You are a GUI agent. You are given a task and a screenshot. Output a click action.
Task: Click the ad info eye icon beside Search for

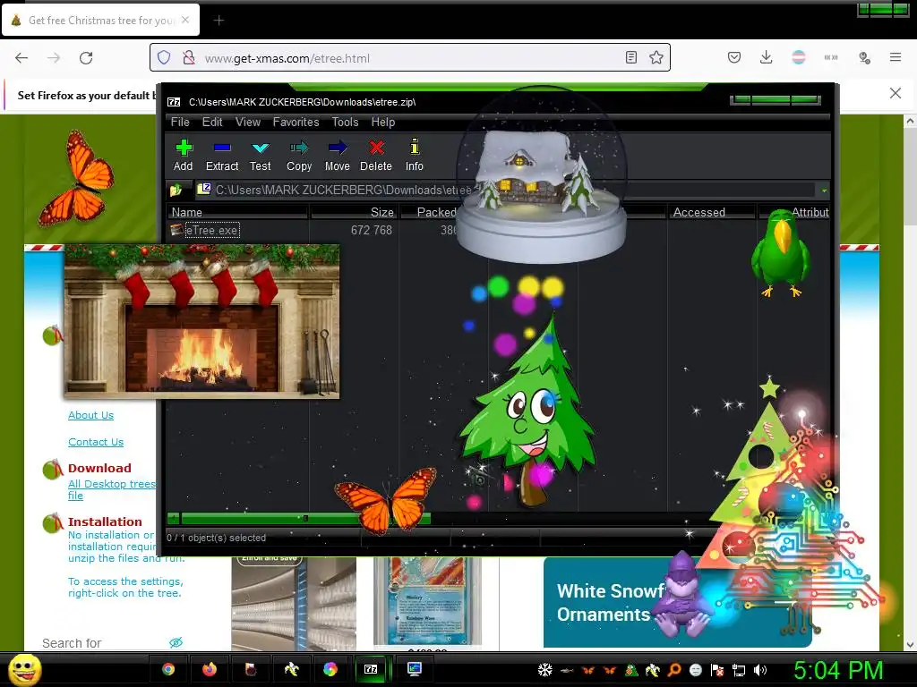pyautogui.click(x=176, y=642)
